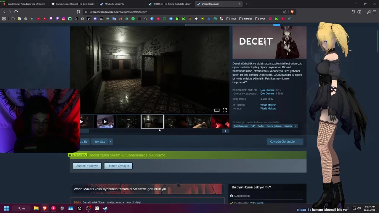Open the browser extensions puzzle icon
This screenshot has height=213, width=379.
pos(353,12)
